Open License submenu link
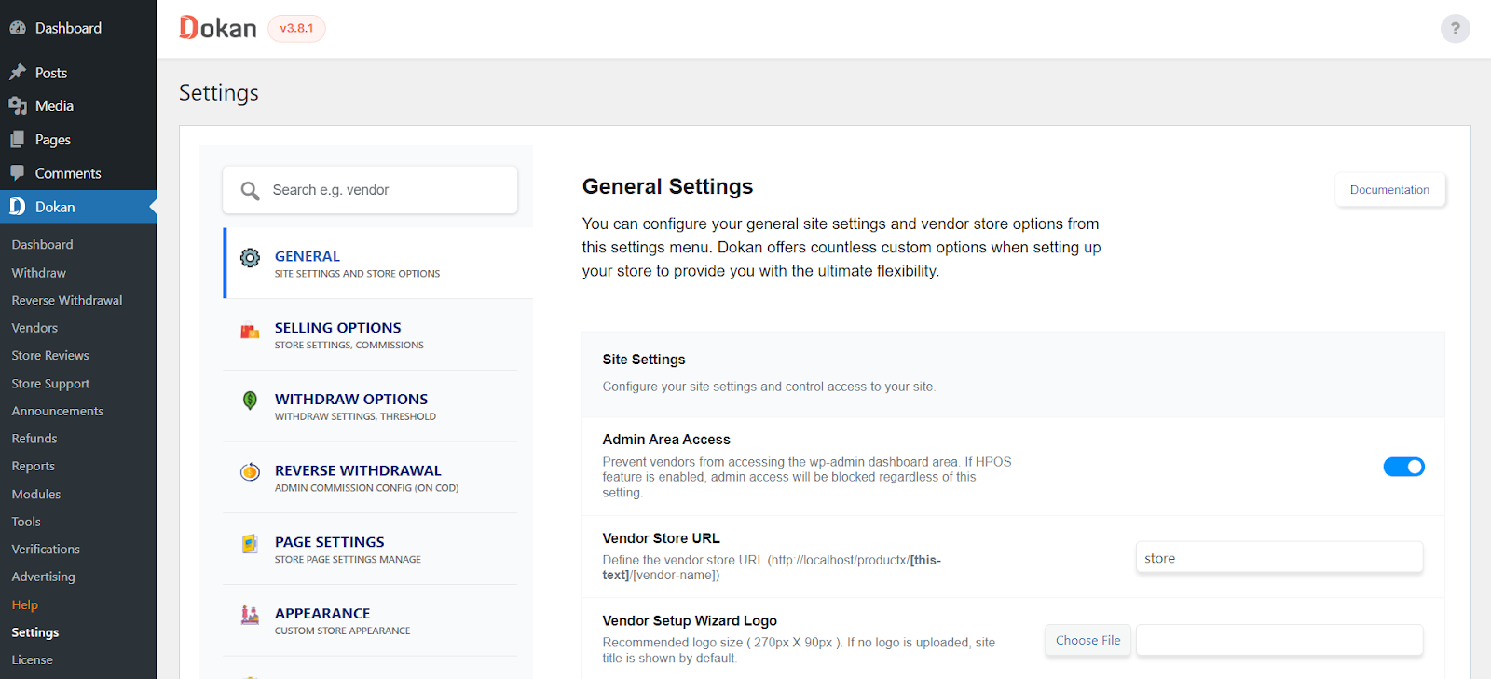This screenshot has height=679, width=1491. pyautogui.click(x=32, y=659)
